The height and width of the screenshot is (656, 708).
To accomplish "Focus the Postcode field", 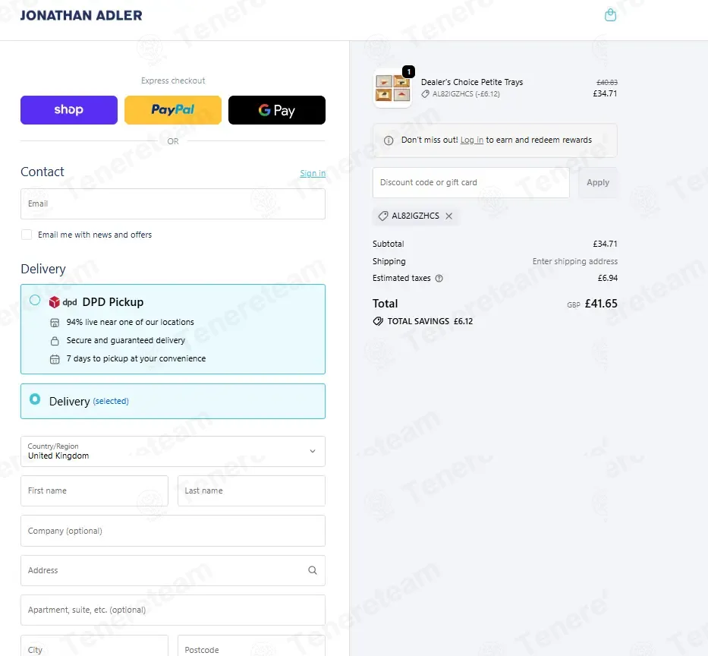I will (x=251, y=645).
